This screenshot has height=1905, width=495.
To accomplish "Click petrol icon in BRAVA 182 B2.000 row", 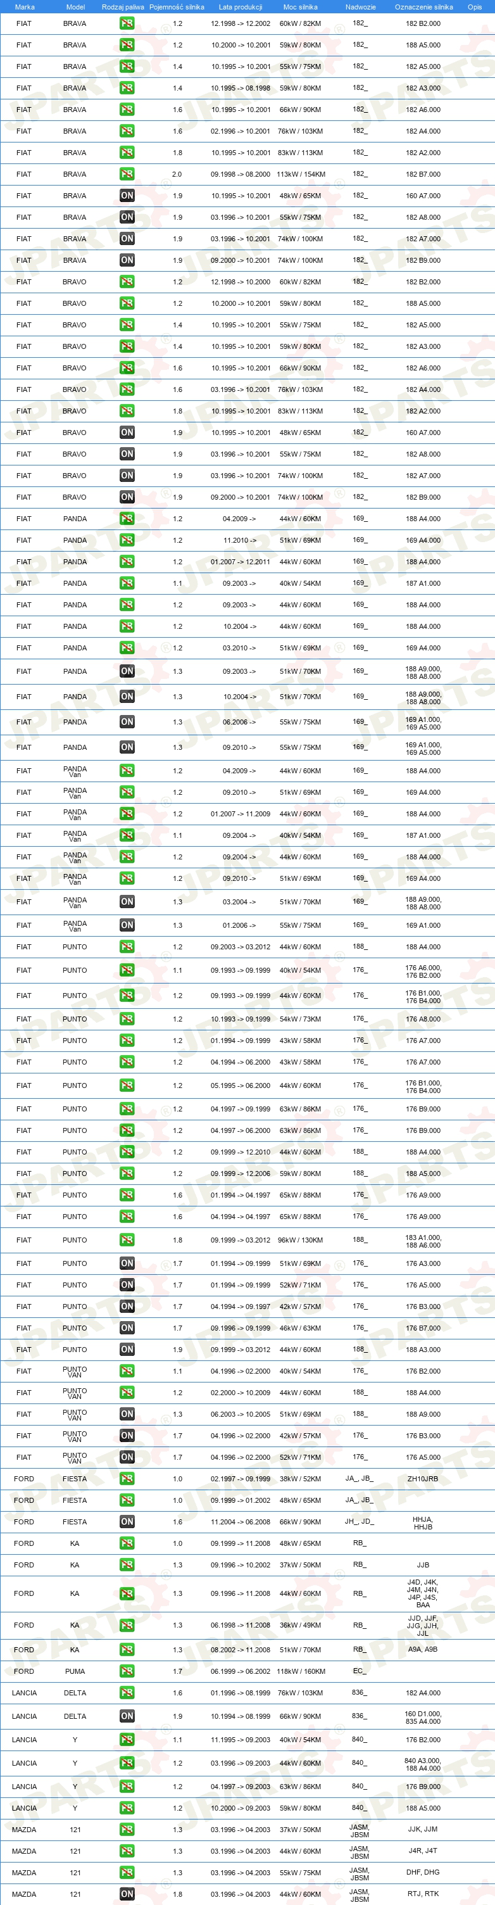I will [127, 23].
